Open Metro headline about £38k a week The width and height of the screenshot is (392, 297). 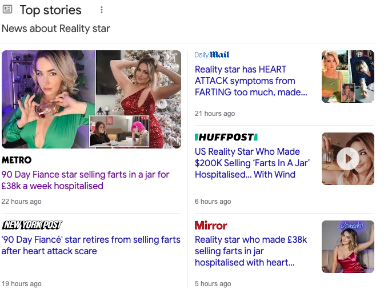(x=85, y=180)
